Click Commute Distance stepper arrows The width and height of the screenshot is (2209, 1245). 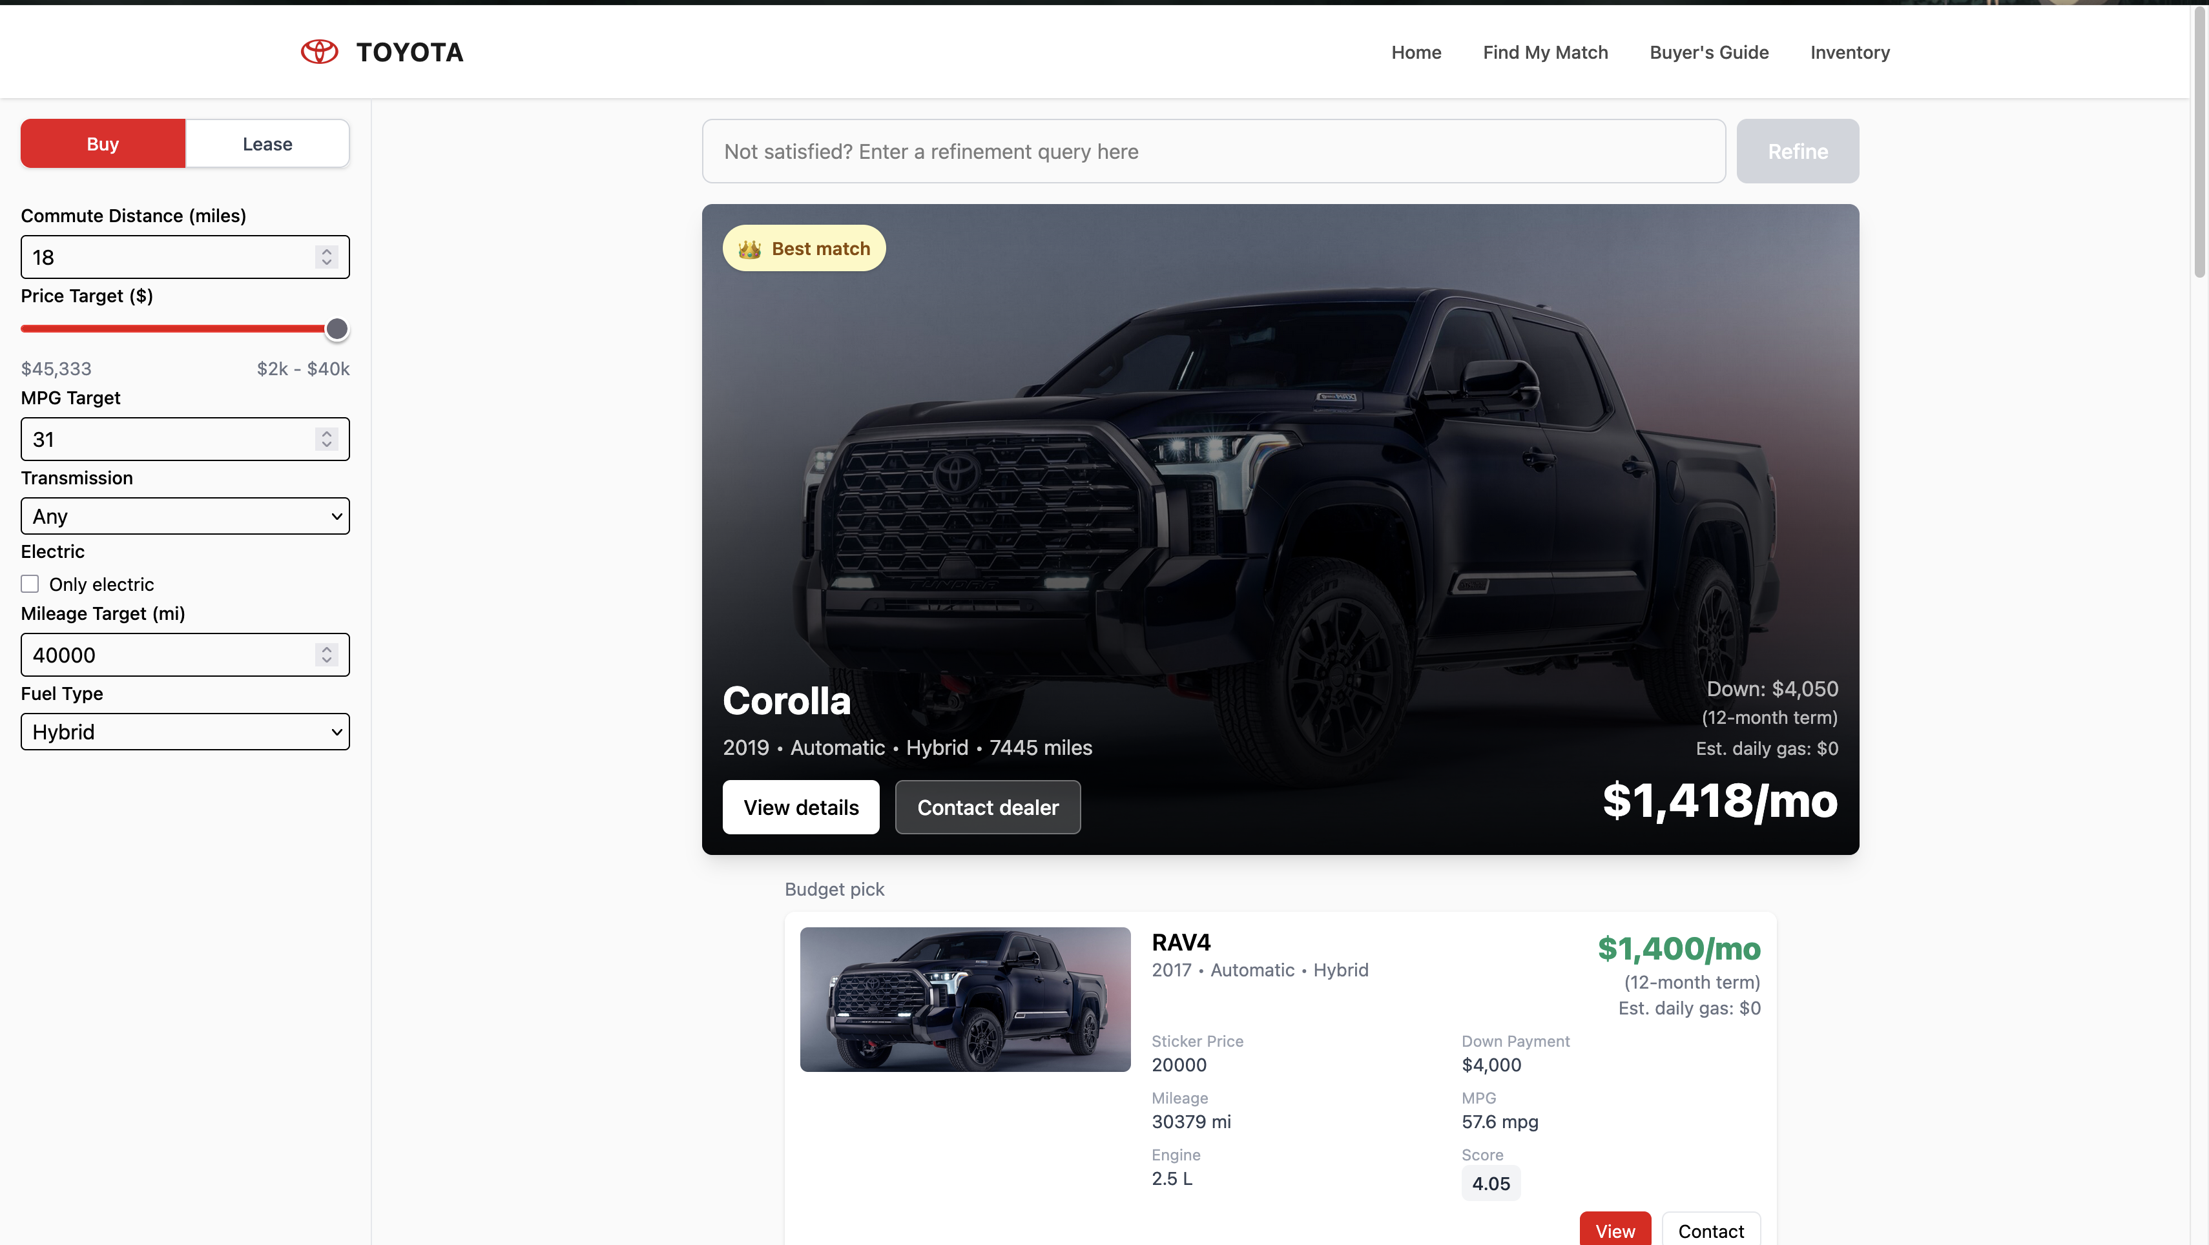click(x=327, y=257)
